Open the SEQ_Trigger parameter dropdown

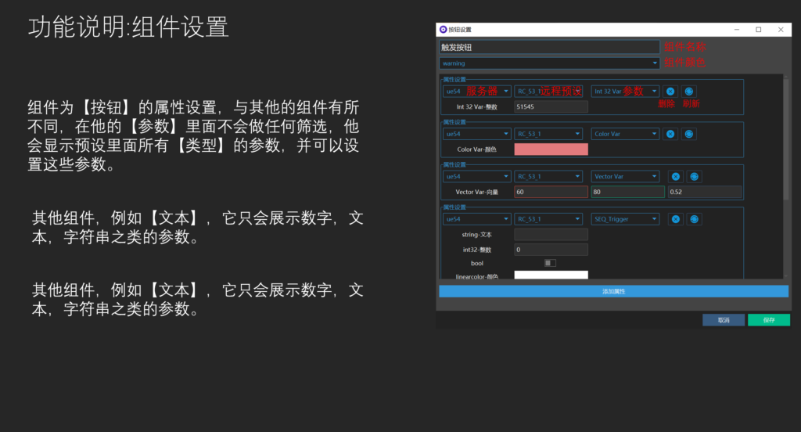[x=625, y=219]
